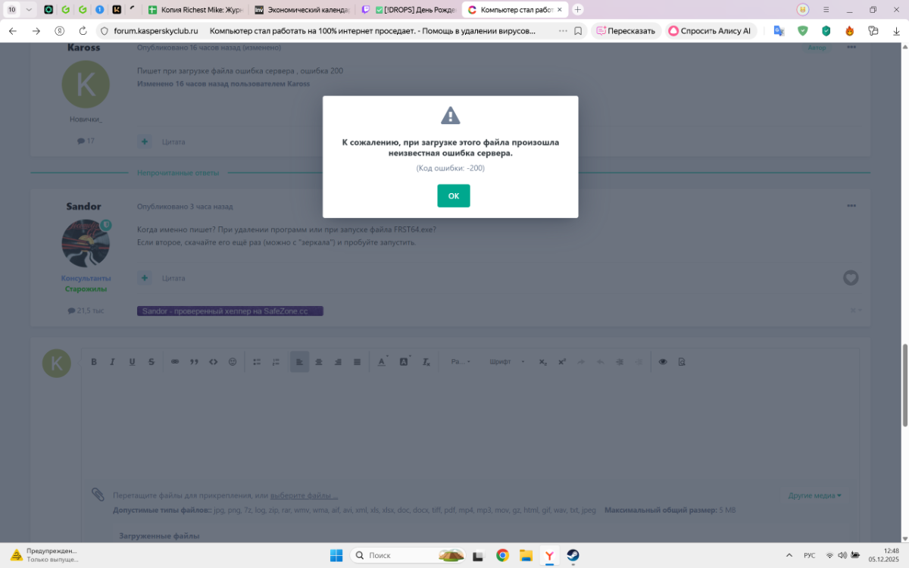
Task: Click the 'Sandor' username link
Action: click(83, 207)
